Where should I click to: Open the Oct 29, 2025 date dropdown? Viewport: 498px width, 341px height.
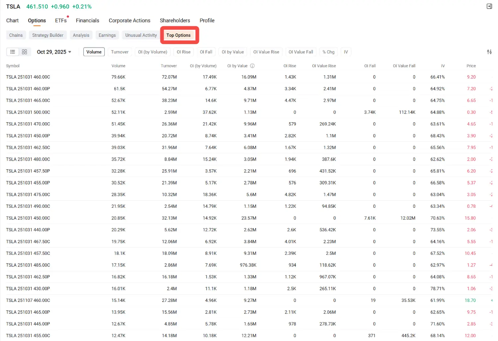point(54,52)
